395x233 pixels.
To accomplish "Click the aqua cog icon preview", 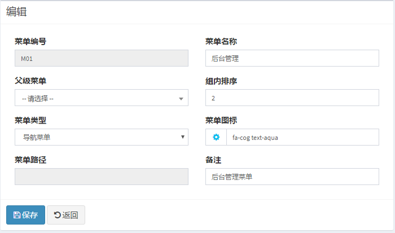I will click(216, 137).
